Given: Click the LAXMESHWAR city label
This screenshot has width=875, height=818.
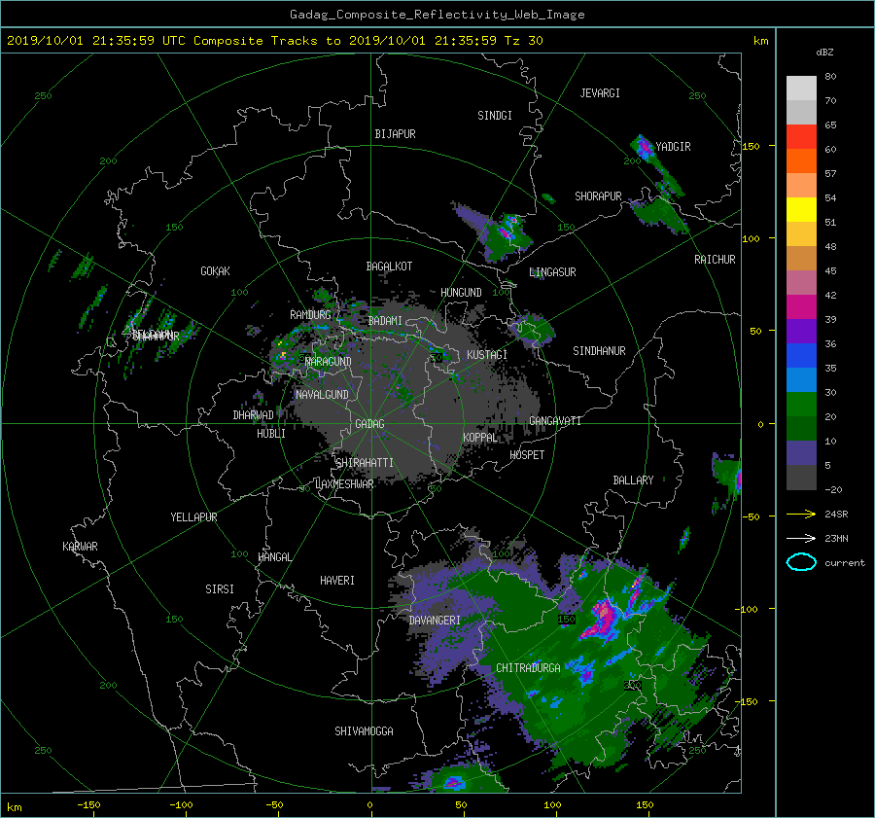Looking at the screenshot, I should [344, 484].
